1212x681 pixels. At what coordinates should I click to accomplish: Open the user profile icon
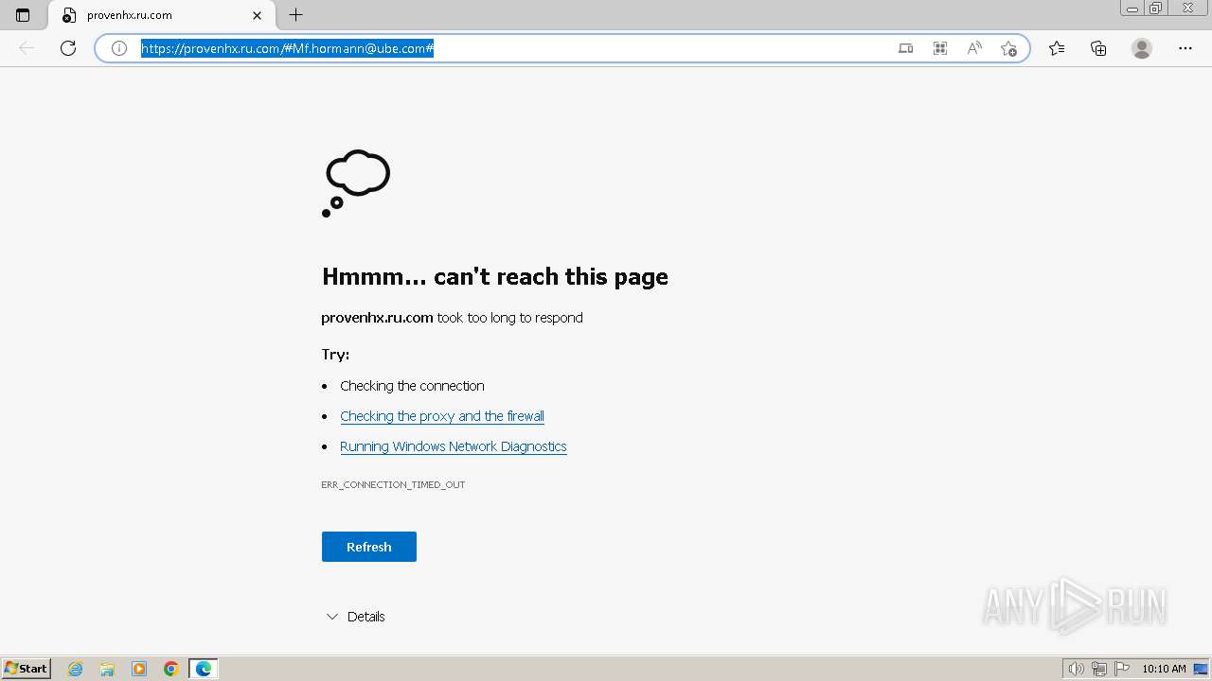pos(1142,48)
